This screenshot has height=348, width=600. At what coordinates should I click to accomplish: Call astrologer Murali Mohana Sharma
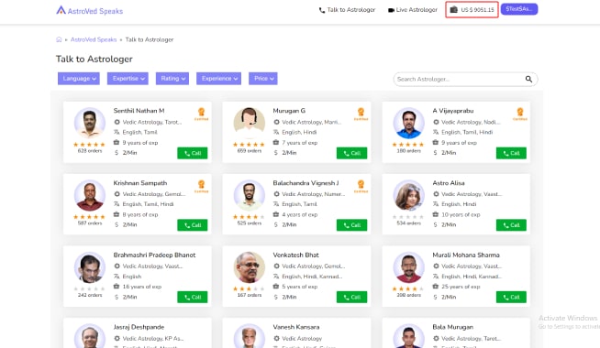511,298
